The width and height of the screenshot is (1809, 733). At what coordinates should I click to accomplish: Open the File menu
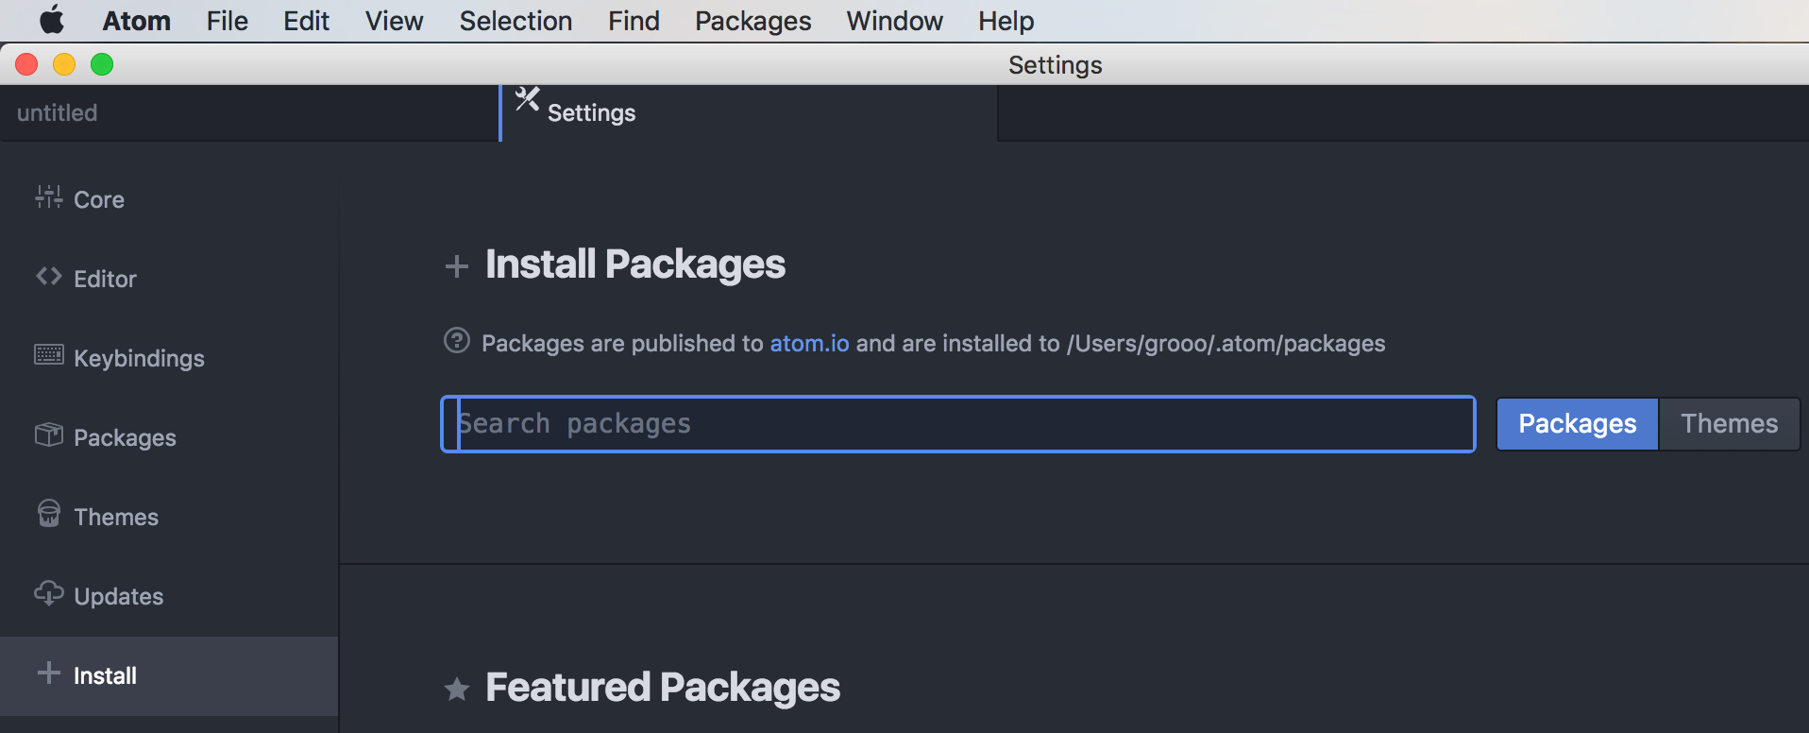click(228, 21)
